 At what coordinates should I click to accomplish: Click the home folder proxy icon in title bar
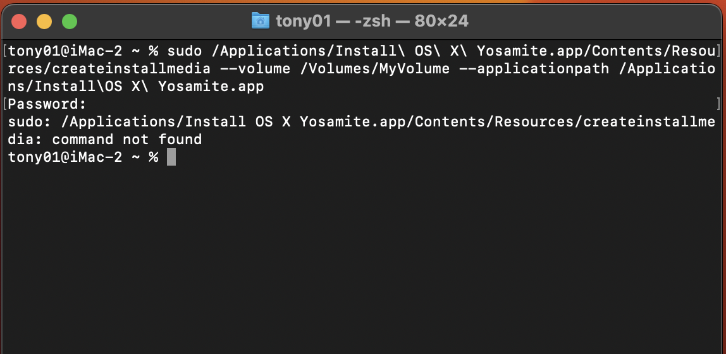(x=260, y=21)
